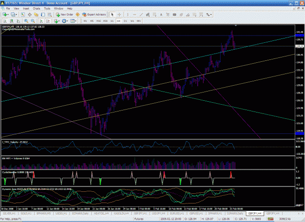Choose the Text tool (letter A icon)
Viewport: 305px width, 222px height.
161,15
